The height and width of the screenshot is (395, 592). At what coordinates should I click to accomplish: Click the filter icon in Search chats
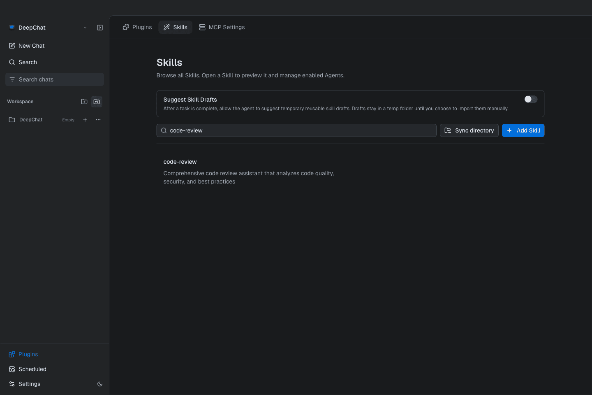[x=12, y=79]
